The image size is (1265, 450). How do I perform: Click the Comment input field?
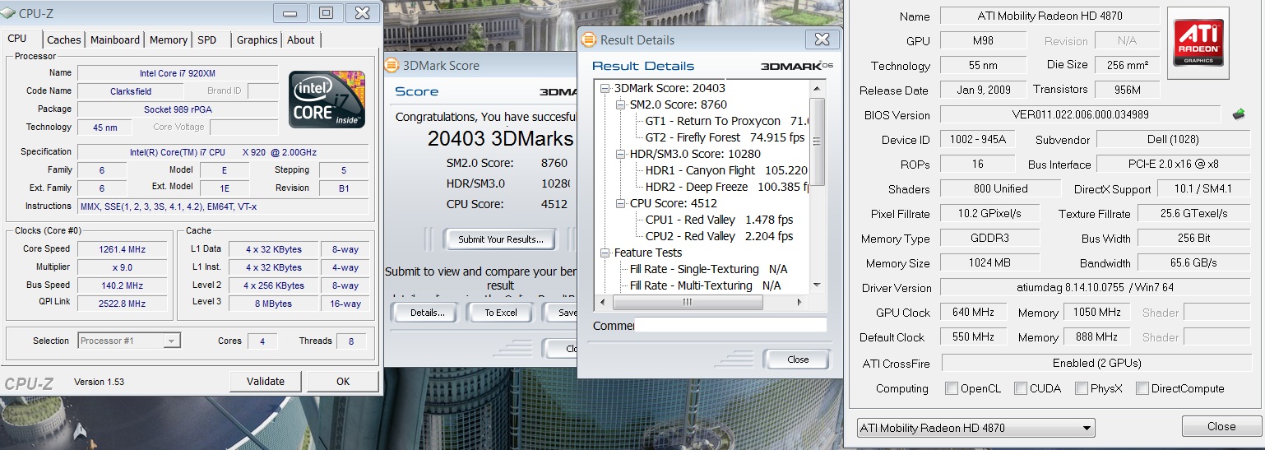(730, 325)
